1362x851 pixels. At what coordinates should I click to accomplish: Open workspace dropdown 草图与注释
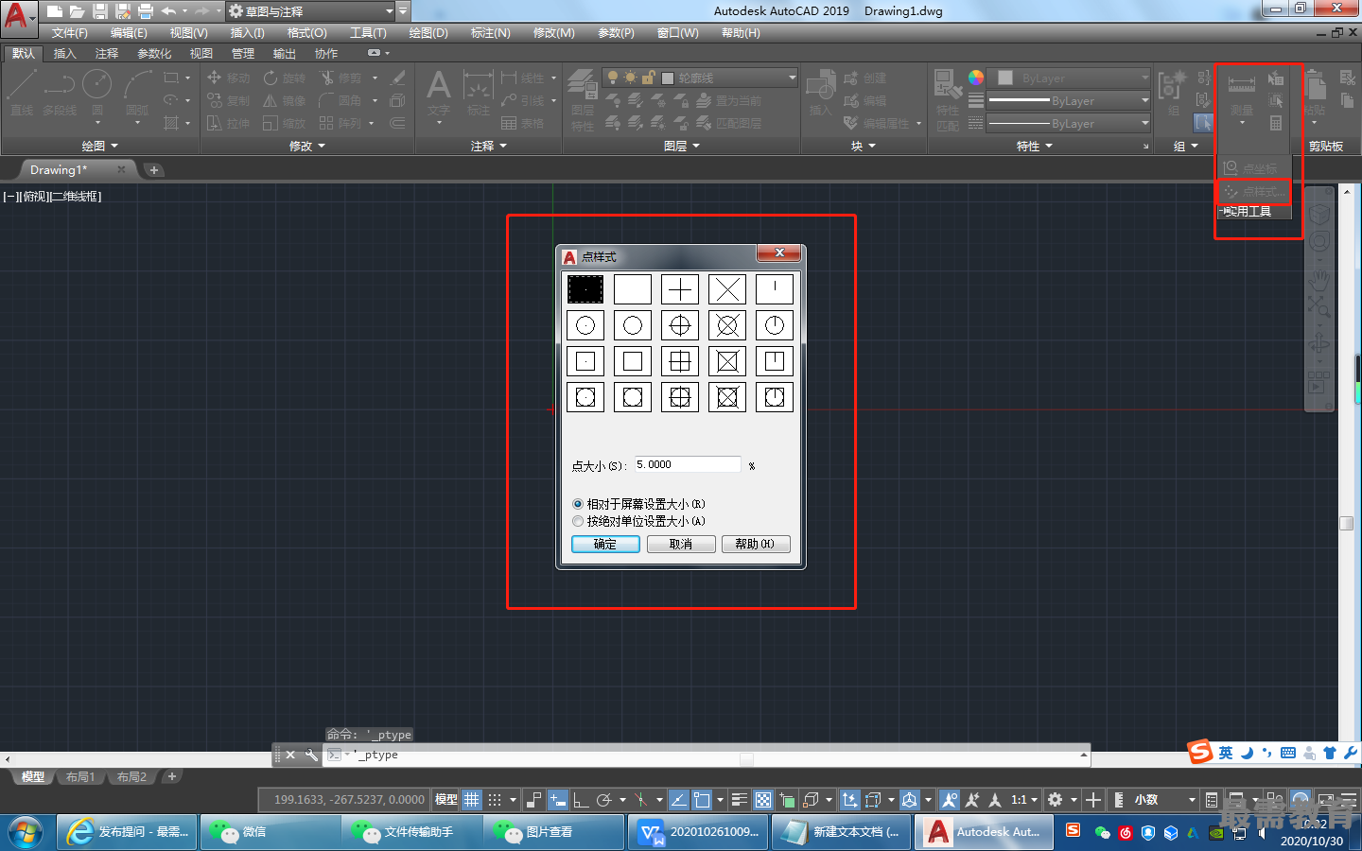[310, 11]
